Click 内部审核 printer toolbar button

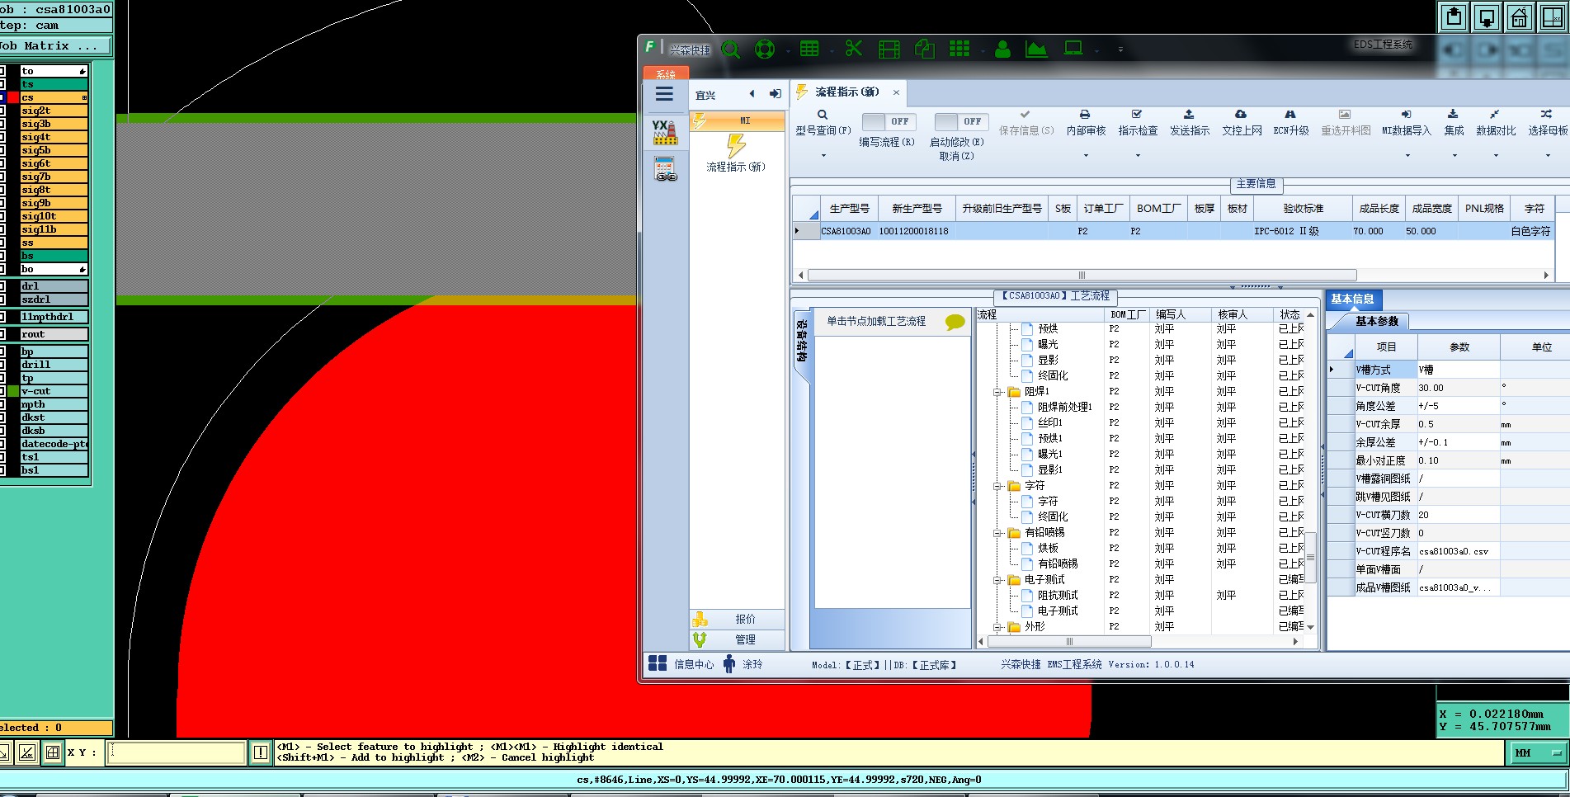tap(1085, 123)
